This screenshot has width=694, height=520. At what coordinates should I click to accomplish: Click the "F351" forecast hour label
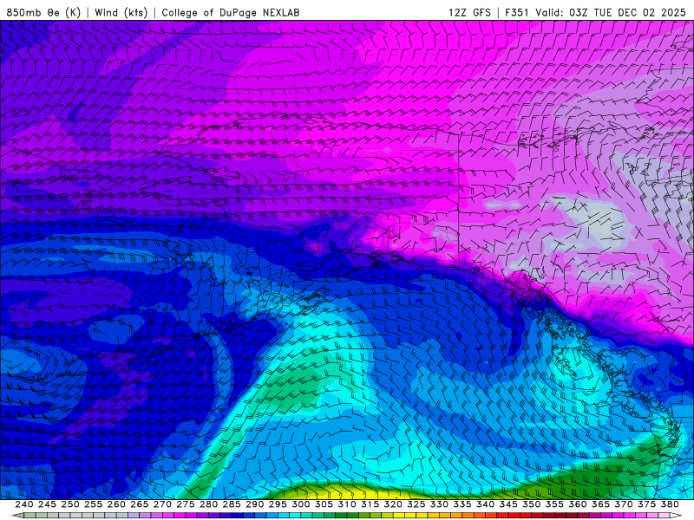click(x=516, y=12)
